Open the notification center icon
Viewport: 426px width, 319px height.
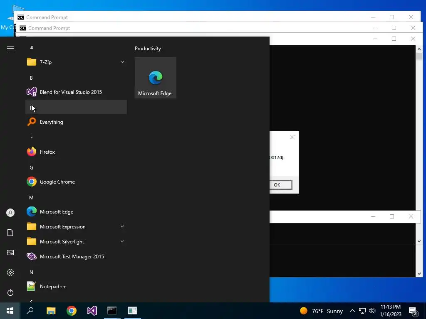[x=413, y=311]
